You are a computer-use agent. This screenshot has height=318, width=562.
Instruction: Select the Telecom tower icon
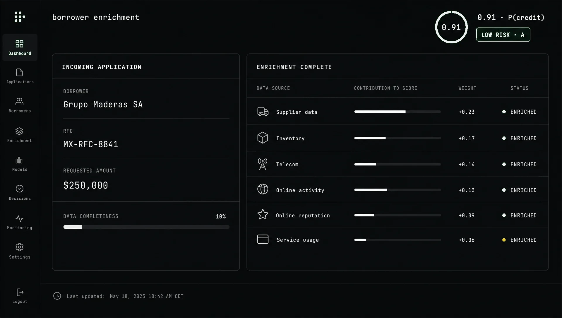click(x=263, y=164)
